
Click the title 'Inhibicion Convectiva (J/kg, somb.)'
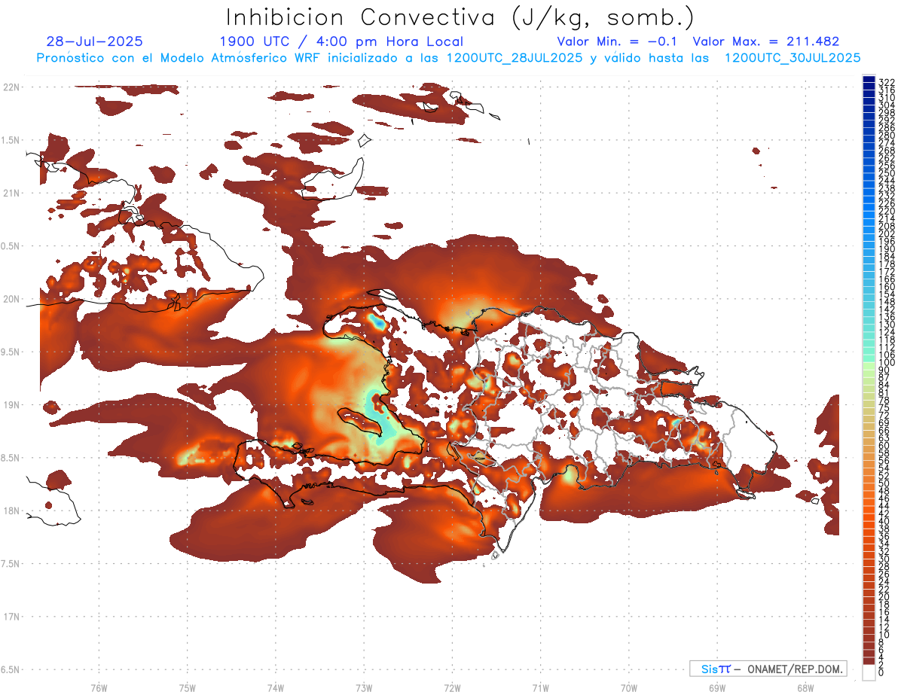[460, 17]
